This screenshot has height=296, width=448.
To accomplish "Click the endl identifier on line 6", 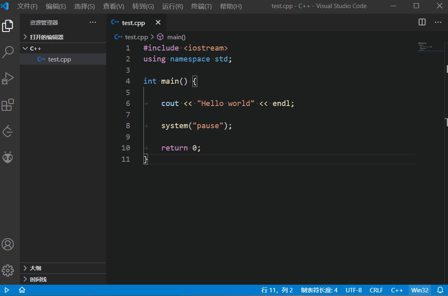I will tap(281, 103).
